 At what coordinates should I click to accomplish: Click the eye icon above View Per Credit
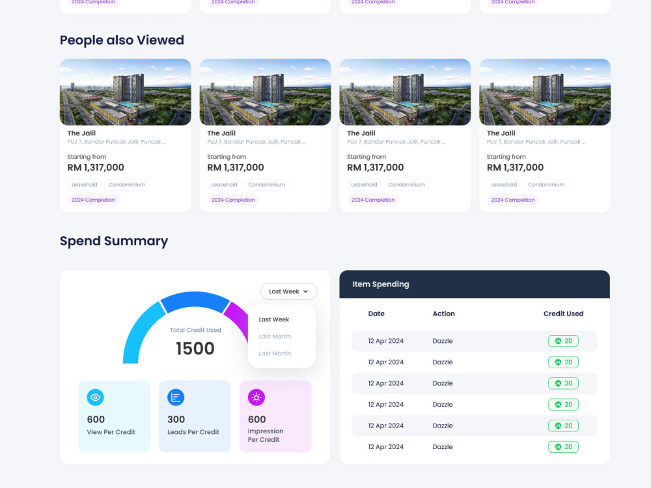pyautogui.click(x=95, y=397)
